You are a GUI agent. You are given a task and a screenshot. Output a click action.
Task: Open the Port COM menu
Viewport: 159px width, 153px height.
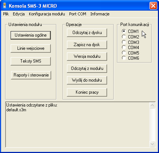[x=77, y=14]
